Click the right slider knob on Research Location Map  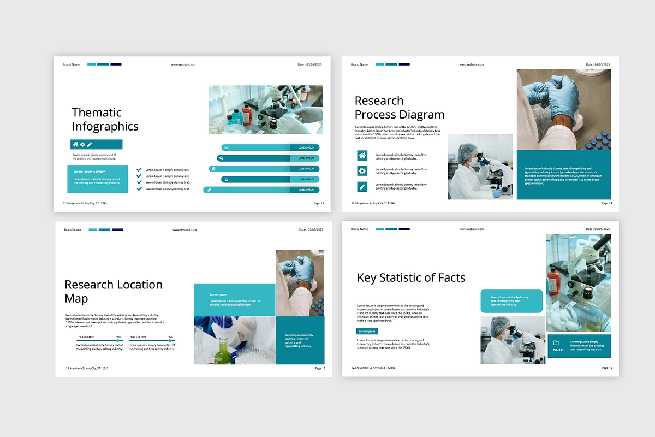(169, 341)
